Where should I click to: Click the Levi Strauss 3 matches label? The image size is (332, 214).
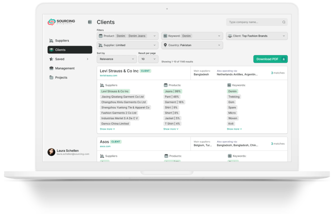tap(278, 73)
